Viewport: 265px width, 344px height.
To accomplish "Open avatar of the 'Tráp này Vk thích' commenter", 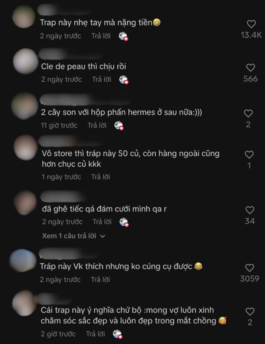I will coord(23,261).
